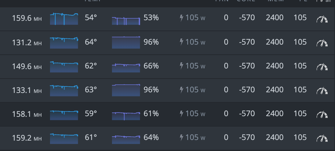Open hashrate graph of the 159.6 MH GPU
This screenshot has width=335, height=151.
click(x=64, y=19)
